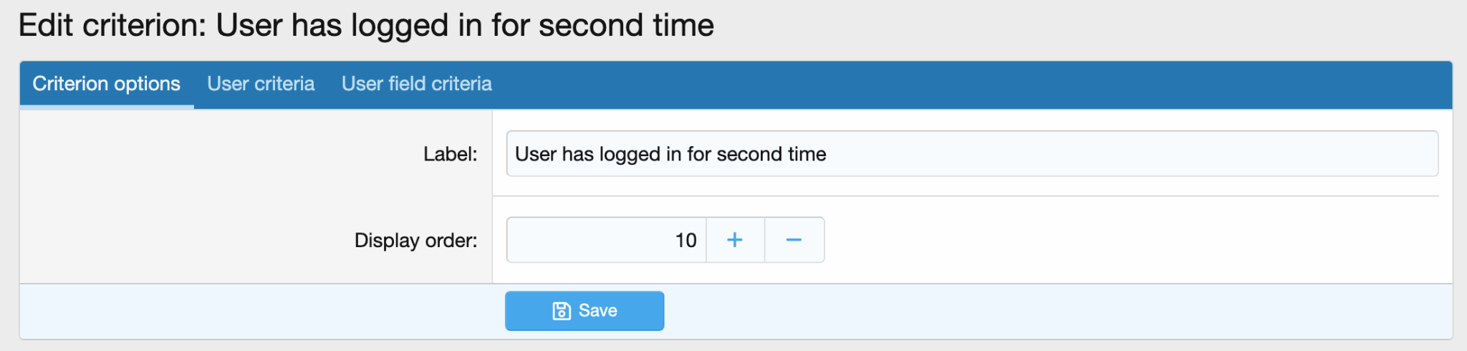The image size is (1467, 351).
Task: Click the "Display order:" field caption
Action: pyautogui.click(x=415, y=240)
